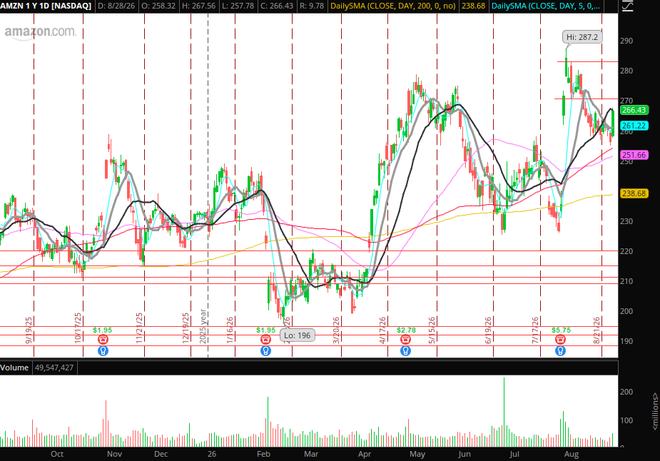
Task: Click the 10/17/25 expiration date marker
Action: [x=78, y=328]
